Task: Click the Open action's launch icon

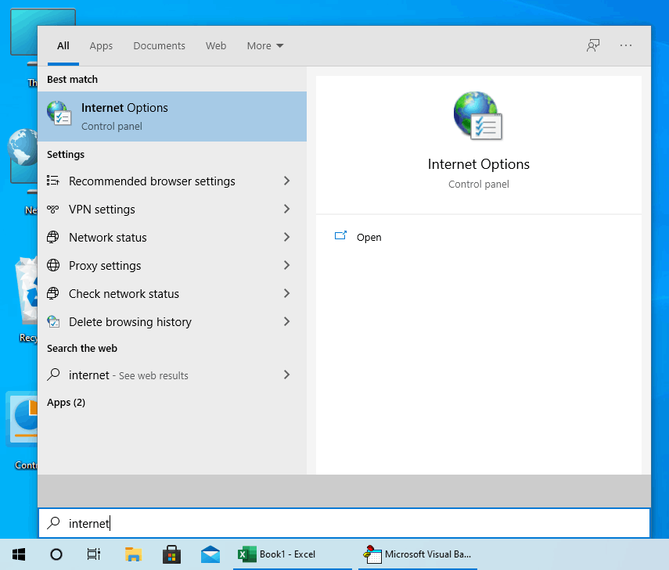Action: 340,235
